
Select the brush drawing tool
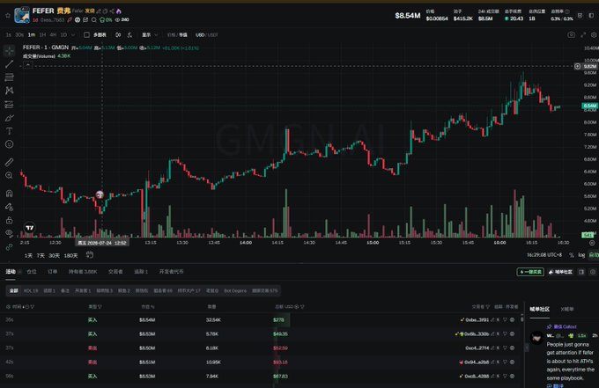tap(9, 118)
